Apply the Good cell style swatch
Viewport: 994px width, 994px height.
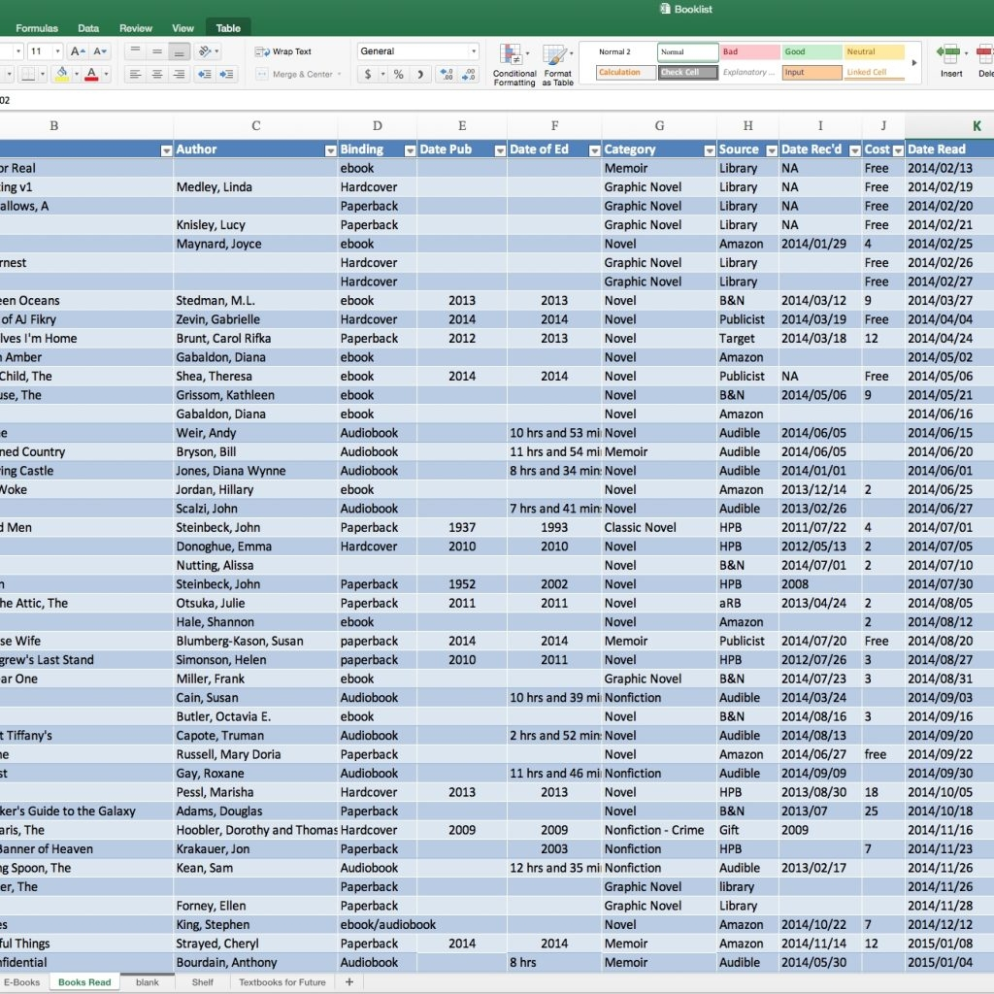point(811,52)
